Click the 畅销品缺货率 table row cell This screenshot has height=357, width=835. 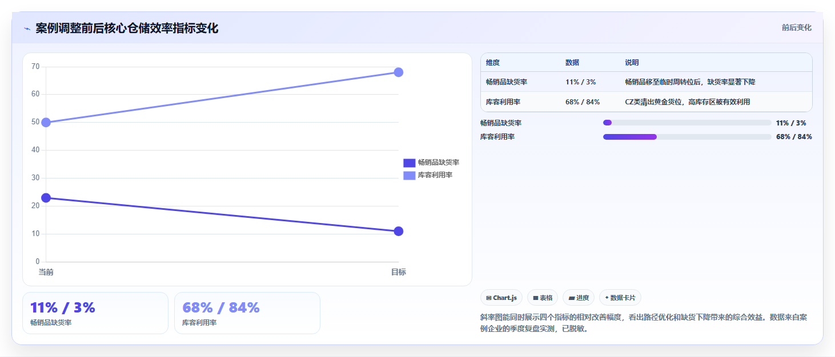click(507, 82)
